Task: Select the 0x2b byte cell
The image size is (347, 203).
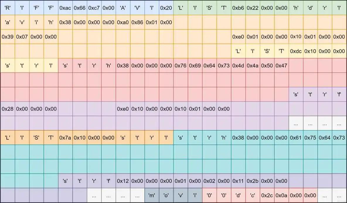Action: click(x=253, y=181)
